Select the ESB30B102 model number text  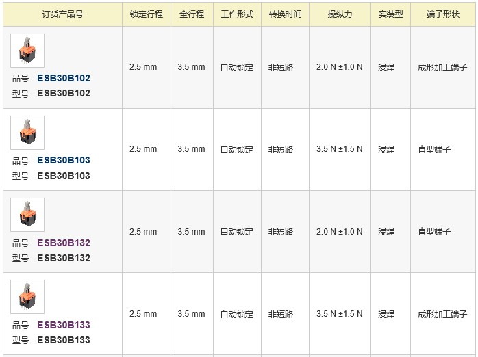point(64,94)
